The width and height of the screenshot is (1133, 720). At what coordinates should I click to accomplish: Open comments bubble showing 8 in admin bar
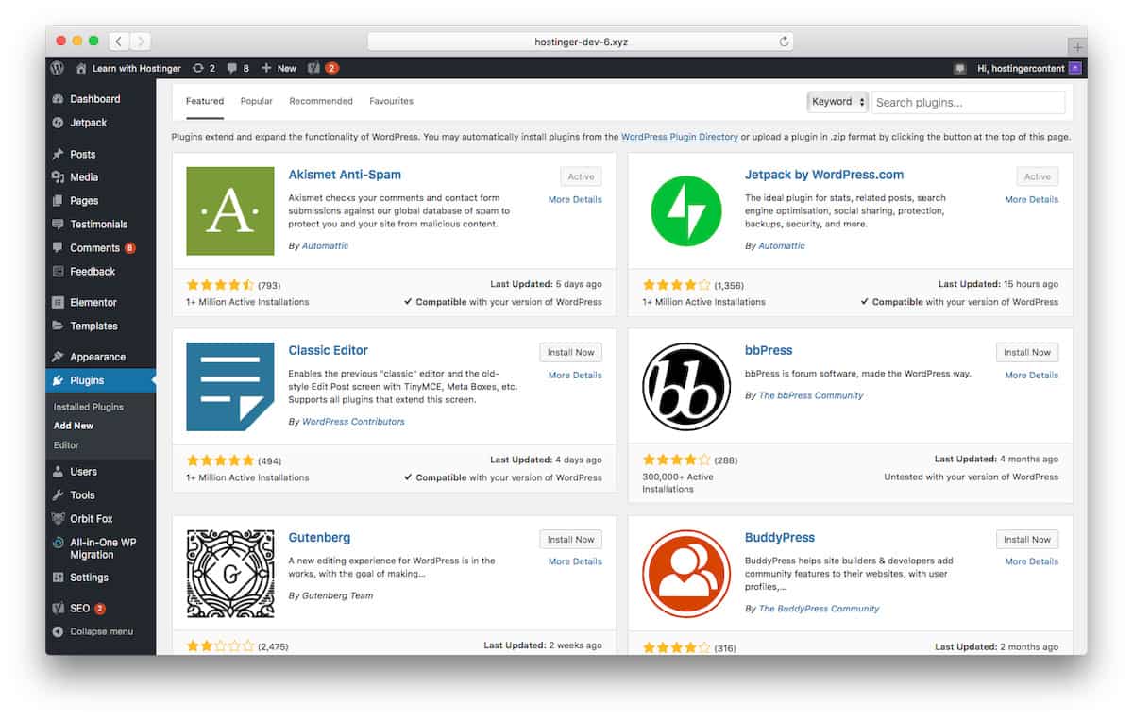[239, 68]
